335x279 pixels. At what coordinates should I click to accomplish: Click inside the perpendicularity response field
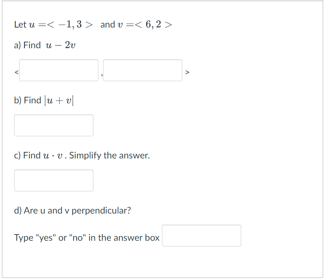coord(202,236)
